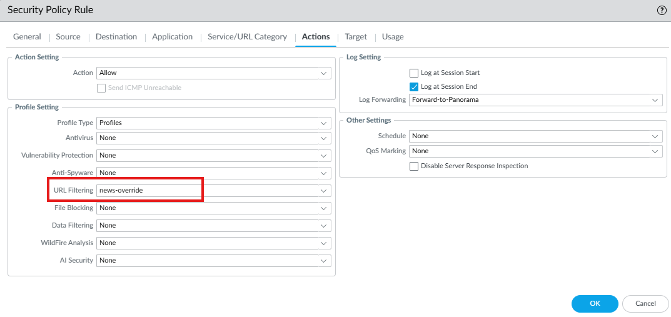Switch to the General tab

point(27,37)
